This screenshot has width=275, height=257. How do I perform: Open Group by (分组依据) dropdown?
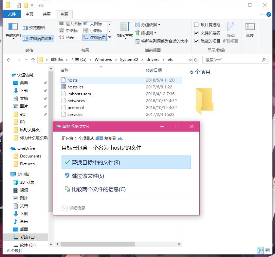click(x=148, y=25)
